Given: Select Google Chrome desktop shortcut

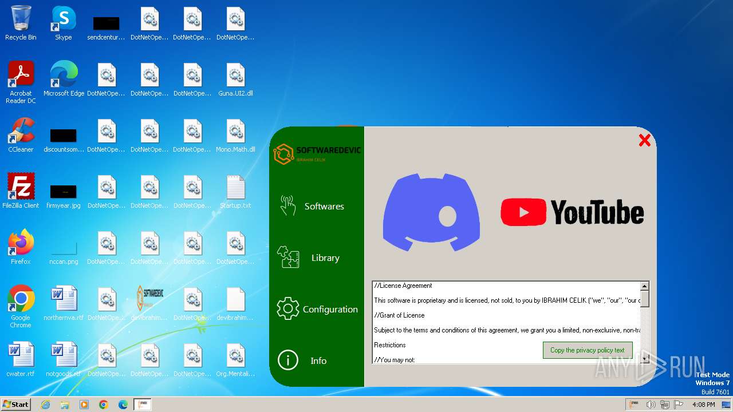Looking at the screenshot, I should pyautogui.click(x=21, y=307).
